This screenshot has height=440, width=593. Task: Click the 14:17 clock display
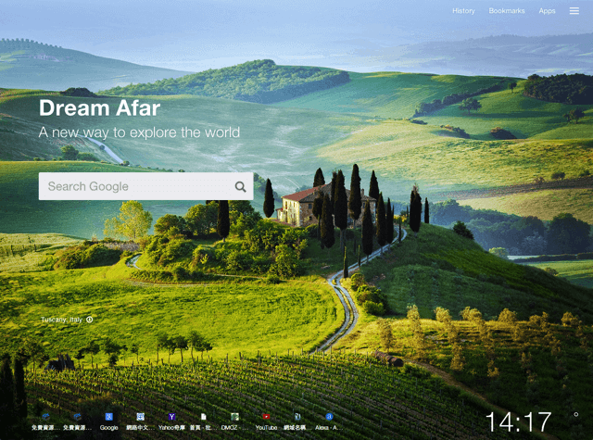click(519, 421)
